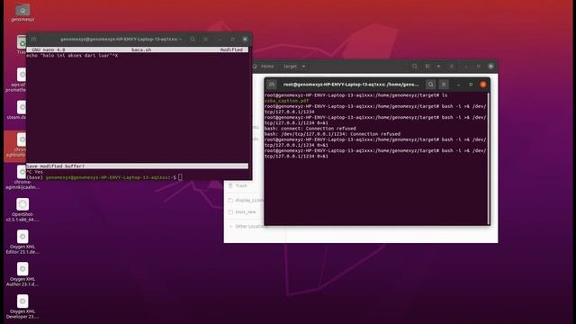Click the highlighted chrome desktop launcher
576x324 pixels.
[16, 145]
